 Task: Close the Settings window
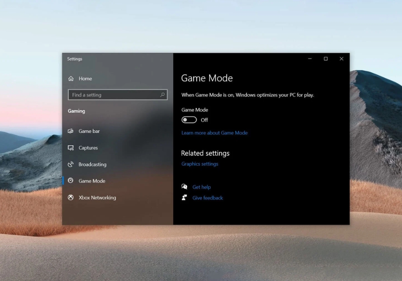click(341, 59)
